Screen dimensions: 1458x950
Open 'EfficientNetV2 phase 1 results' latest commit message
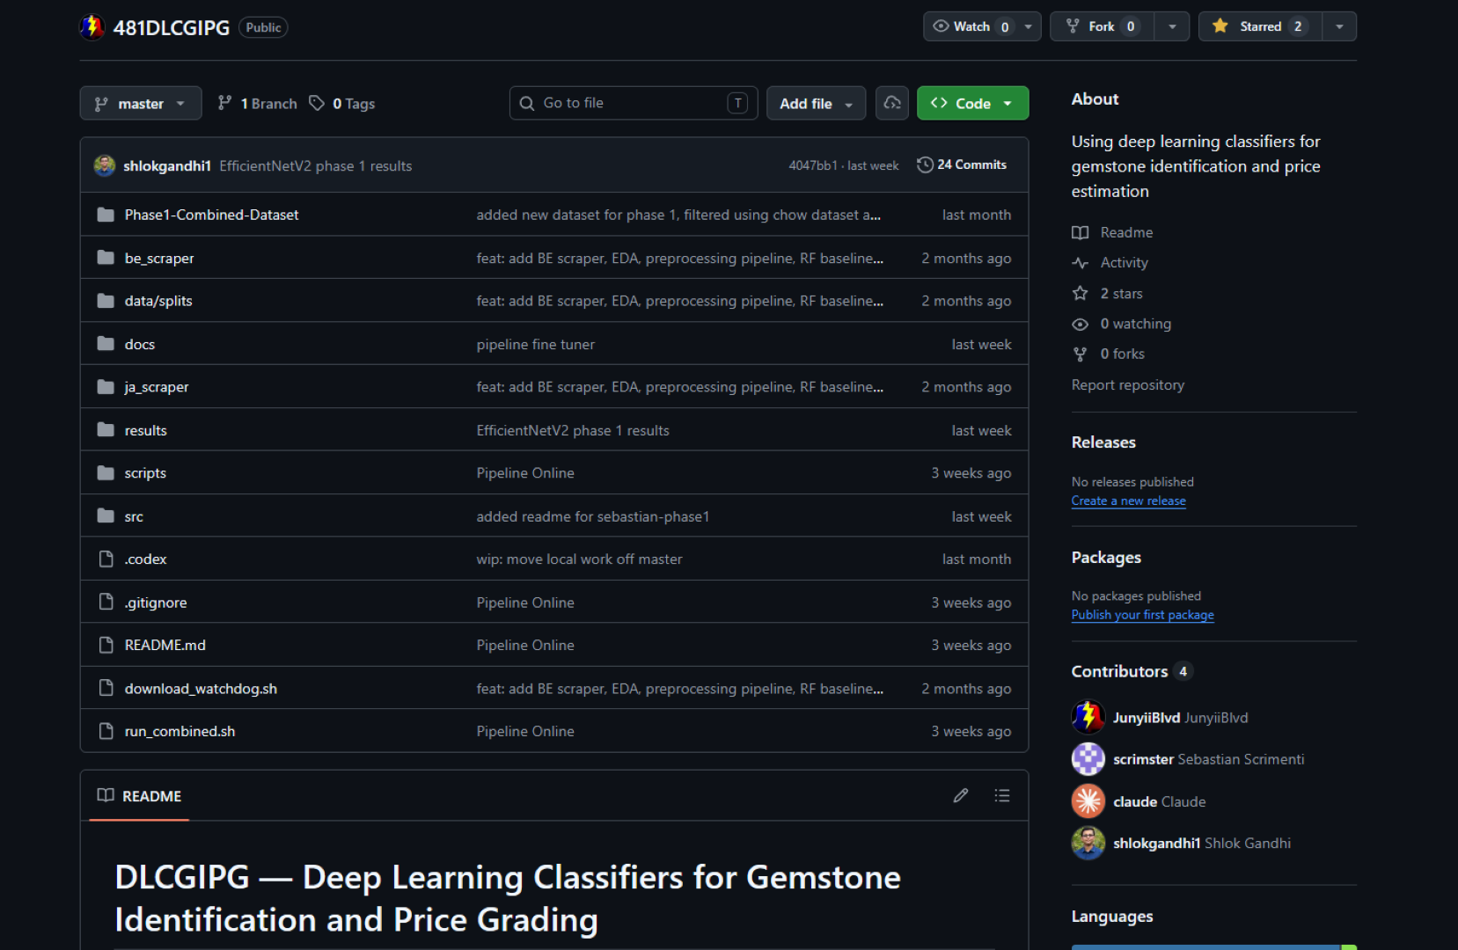[315, 166]
